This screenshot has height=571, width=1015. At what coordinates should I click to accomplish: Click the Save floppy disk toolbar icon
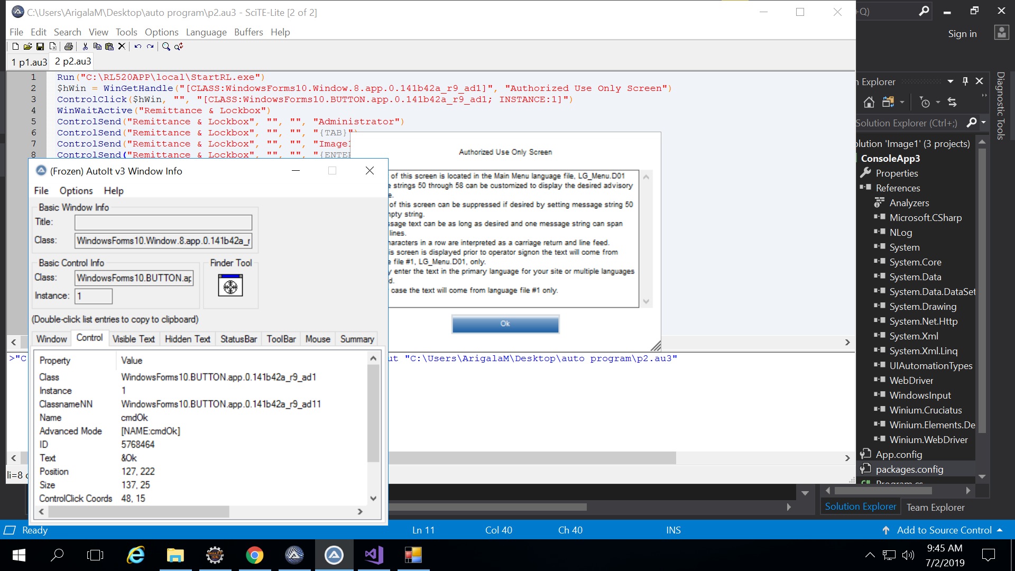click(40, 47)
